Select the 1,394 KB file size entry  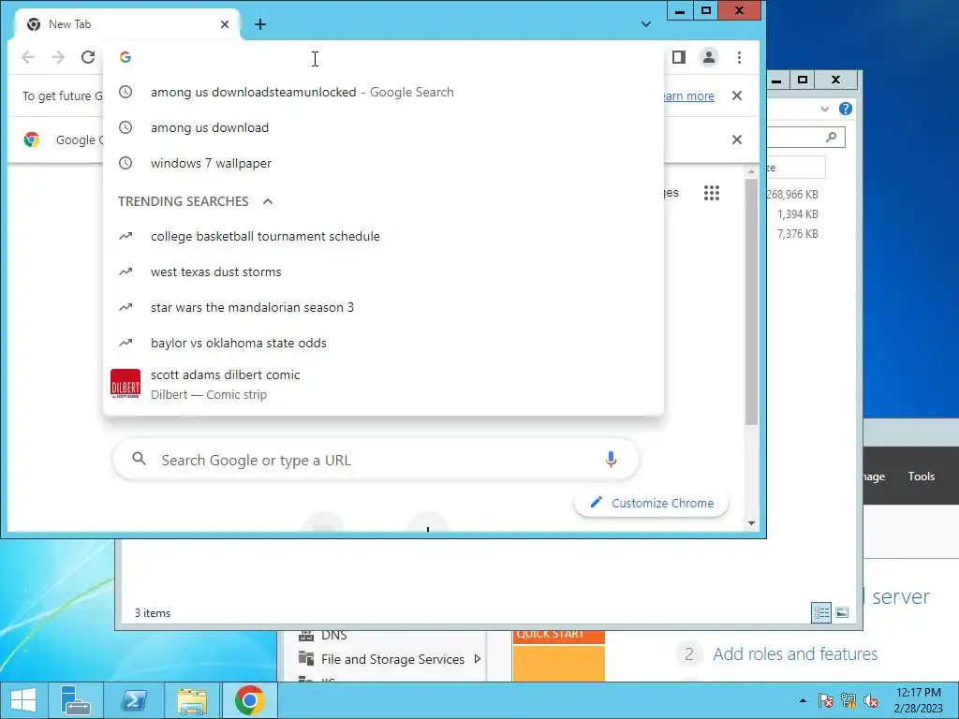pos(798,214)
